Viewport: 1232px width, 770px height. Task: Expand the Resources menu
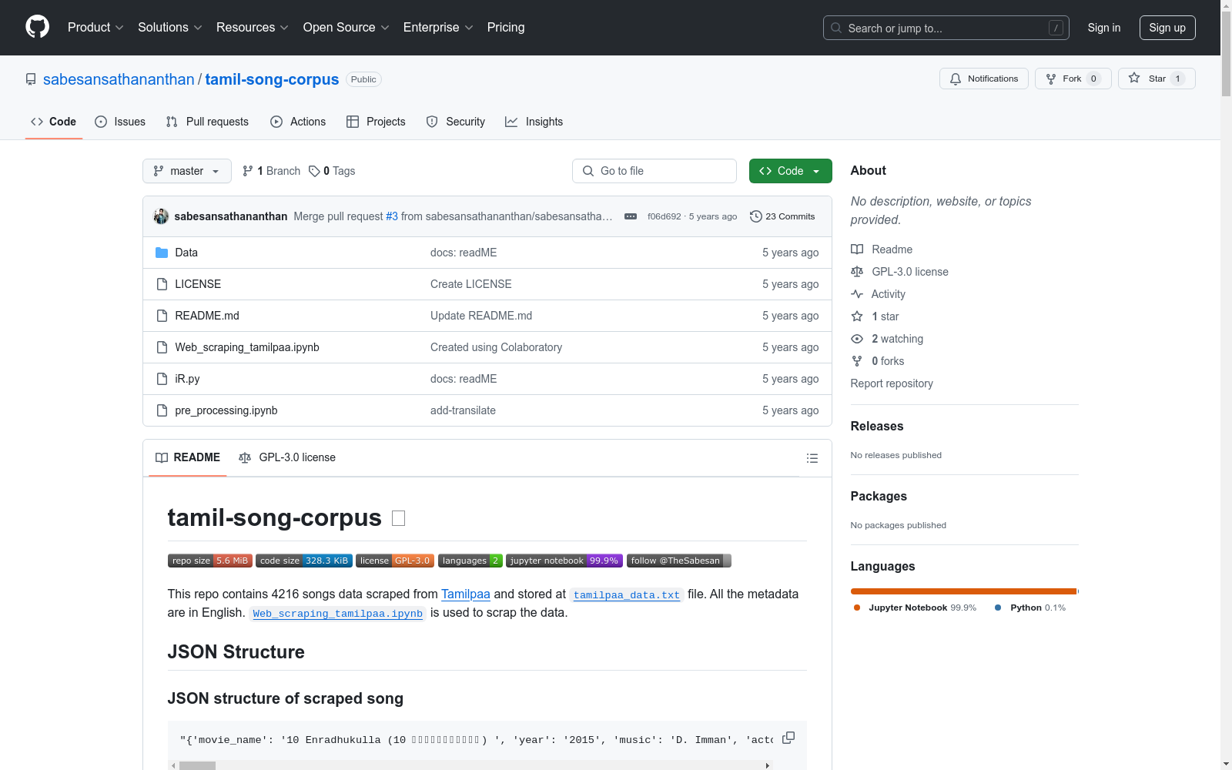(253, 28)
